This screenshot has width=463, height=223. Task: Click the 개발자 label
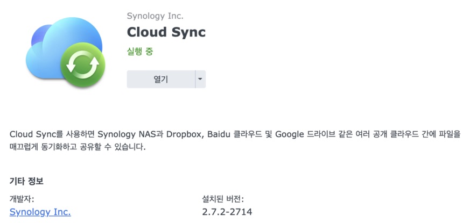pyautogui.click(x=22, y=199)
